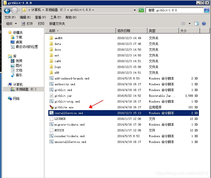This screenshot has height=178, width=211.
Task: Select add-indexed-branch.cmd script icon
Action: click(x=51, y=78)
